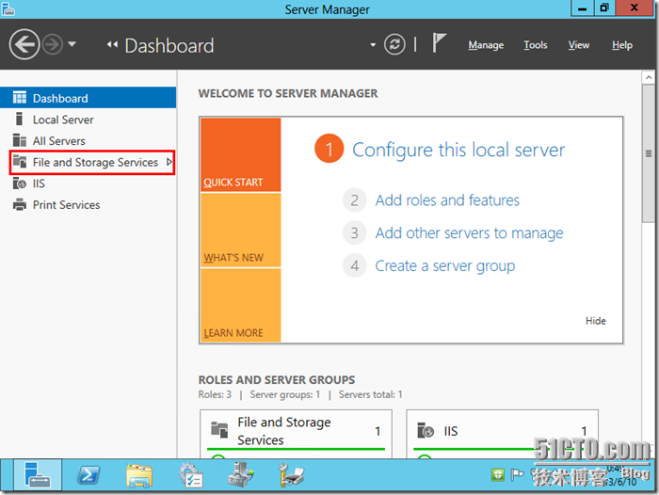Screen dimensions: 659x495
Task: Click the IIS tile icon
Action: 426,431
